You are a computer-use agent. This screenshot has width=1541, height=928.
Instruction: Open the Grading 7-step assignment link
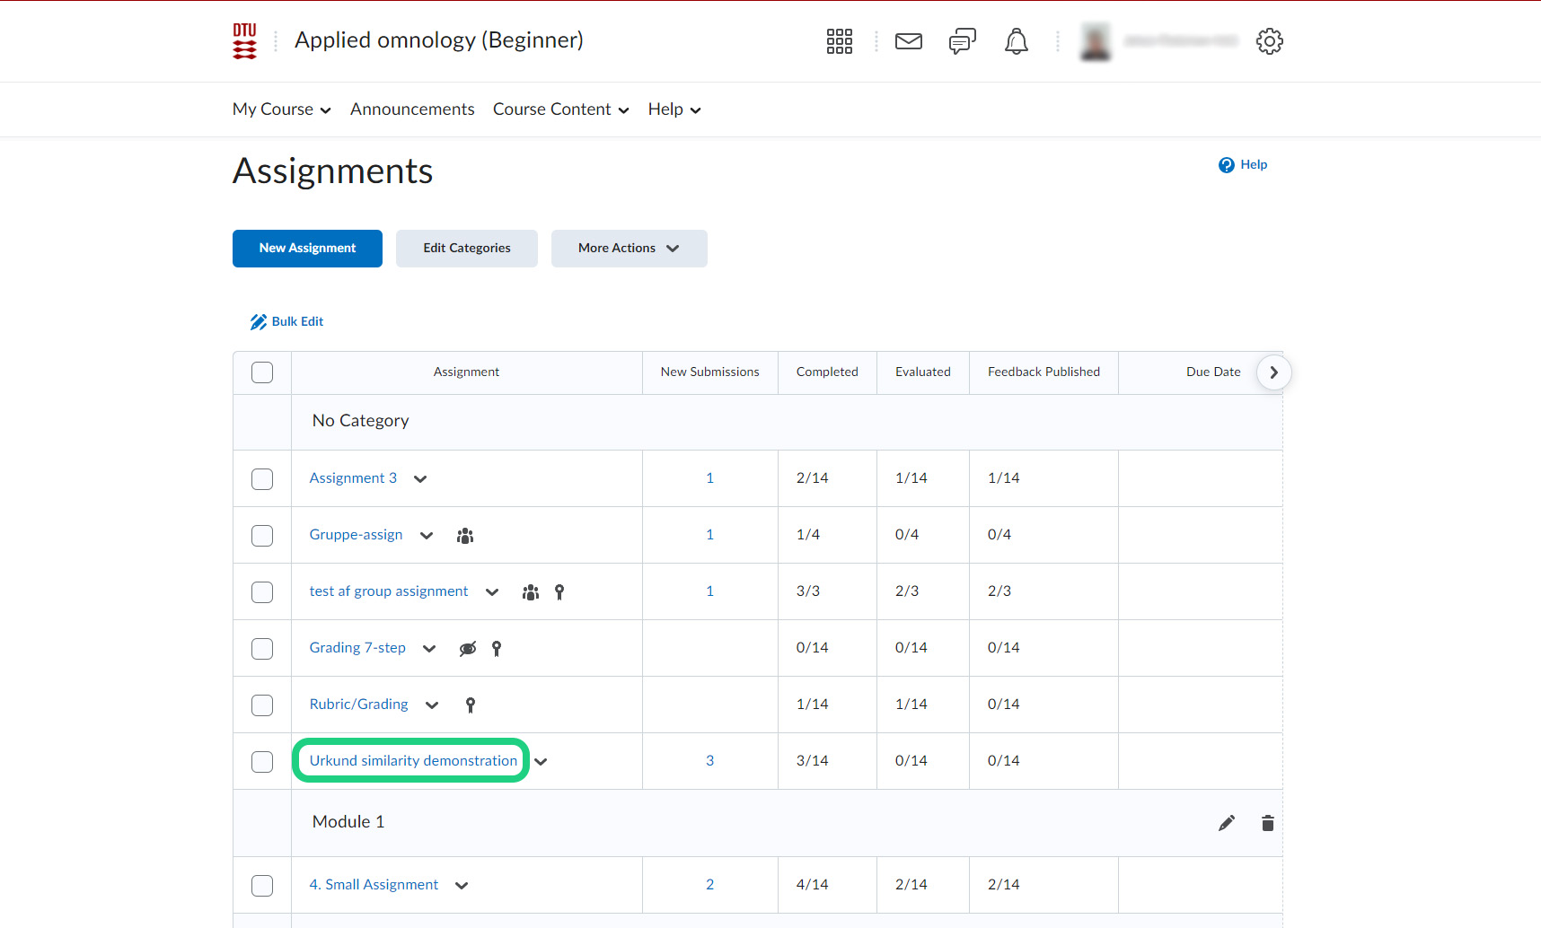click(357, 648)
